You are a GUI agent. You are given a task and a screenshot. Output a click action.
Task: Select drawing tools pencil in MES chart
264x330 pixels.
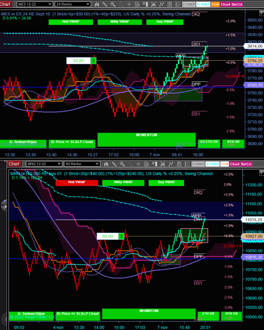pyautogui.click(x=105, y=4)
